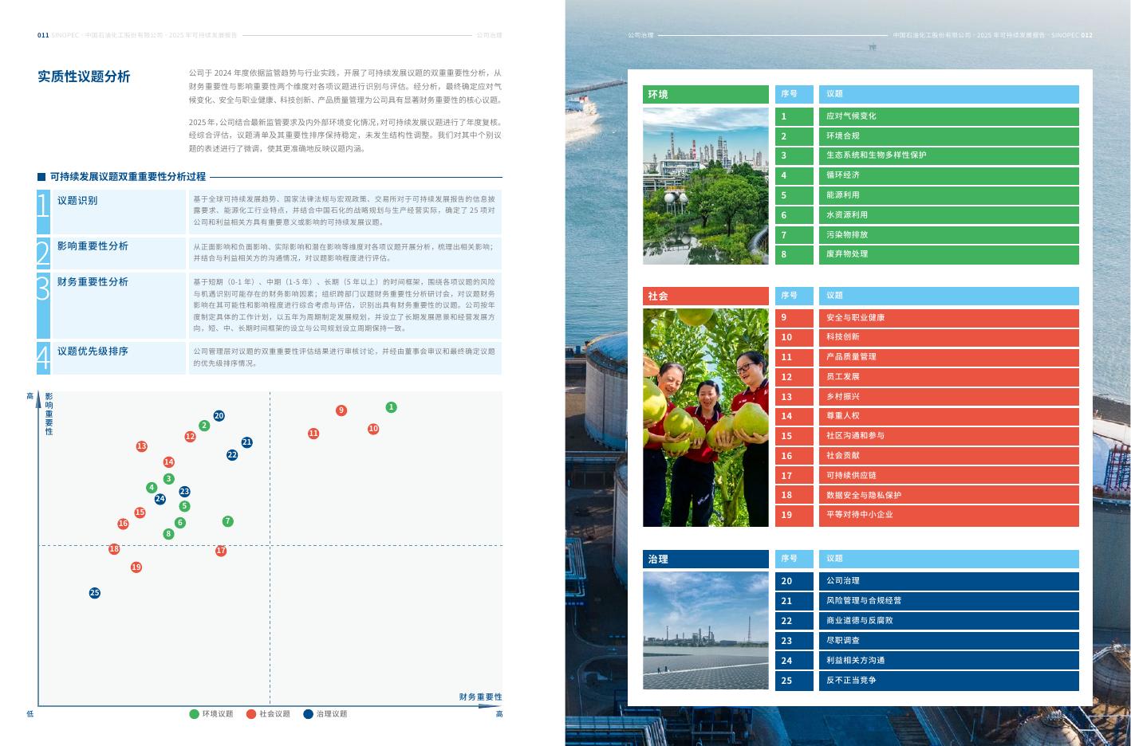This screenshot has height=746, width=1131.
Task: Select the 尊重人权 table row
Action: pyautogui.click(x=927, y=416)
